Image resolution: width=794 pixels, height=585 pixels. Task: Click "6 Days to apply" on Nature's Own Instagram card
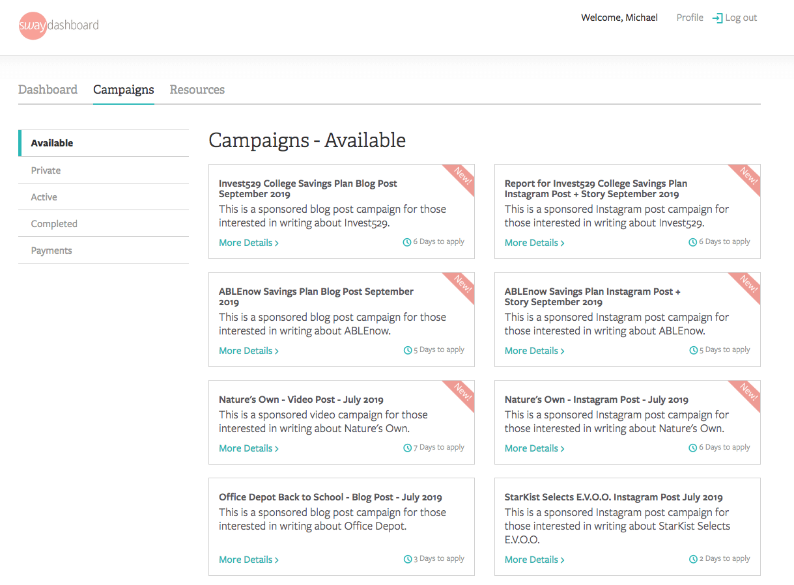pos(724,448)
